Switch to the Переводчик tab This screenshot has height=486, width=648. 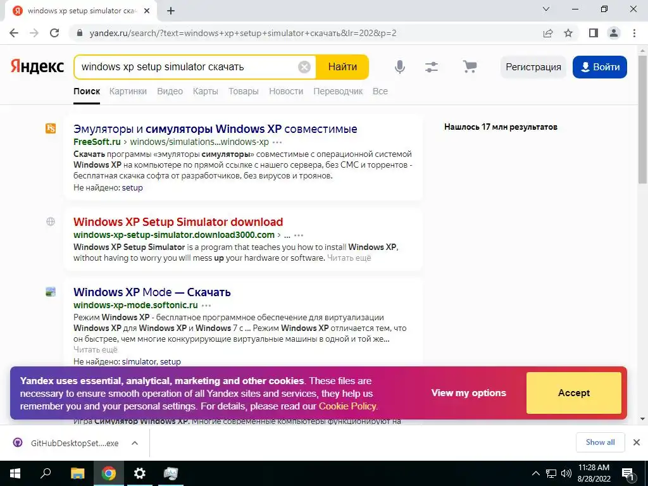(x=338, y=91)
